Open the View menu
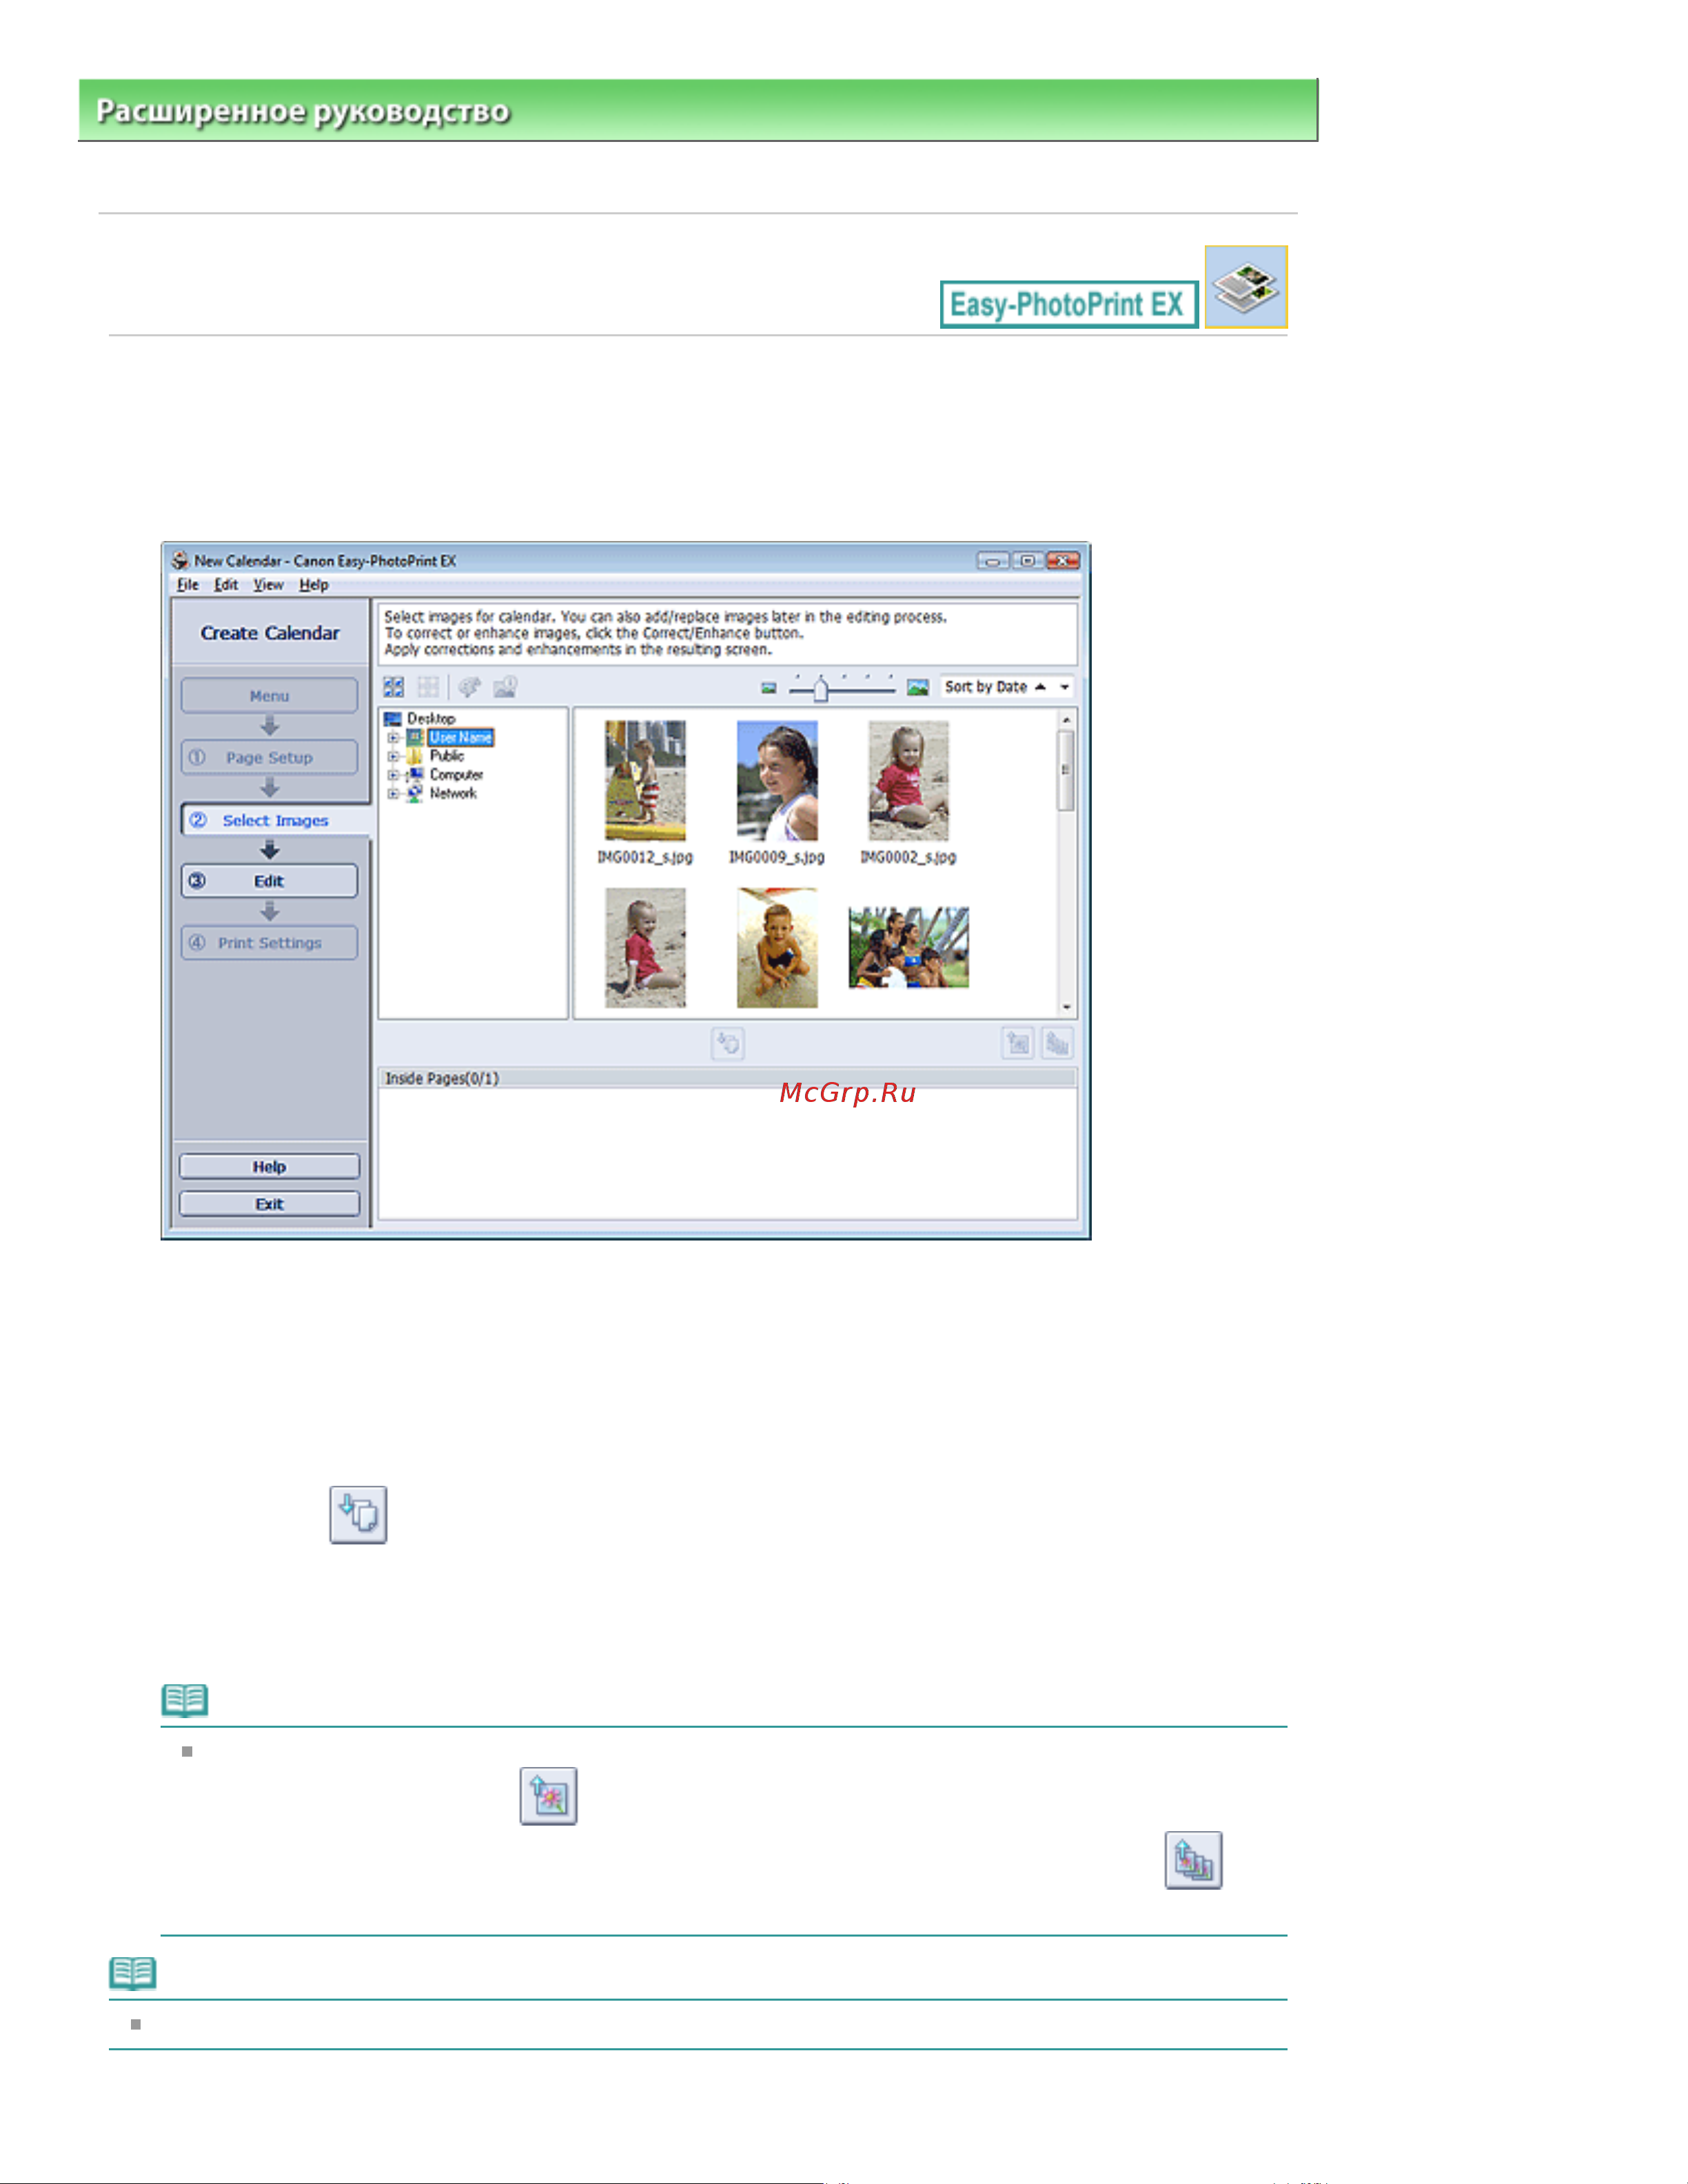1688x2184 pixels. pos(268,585)
